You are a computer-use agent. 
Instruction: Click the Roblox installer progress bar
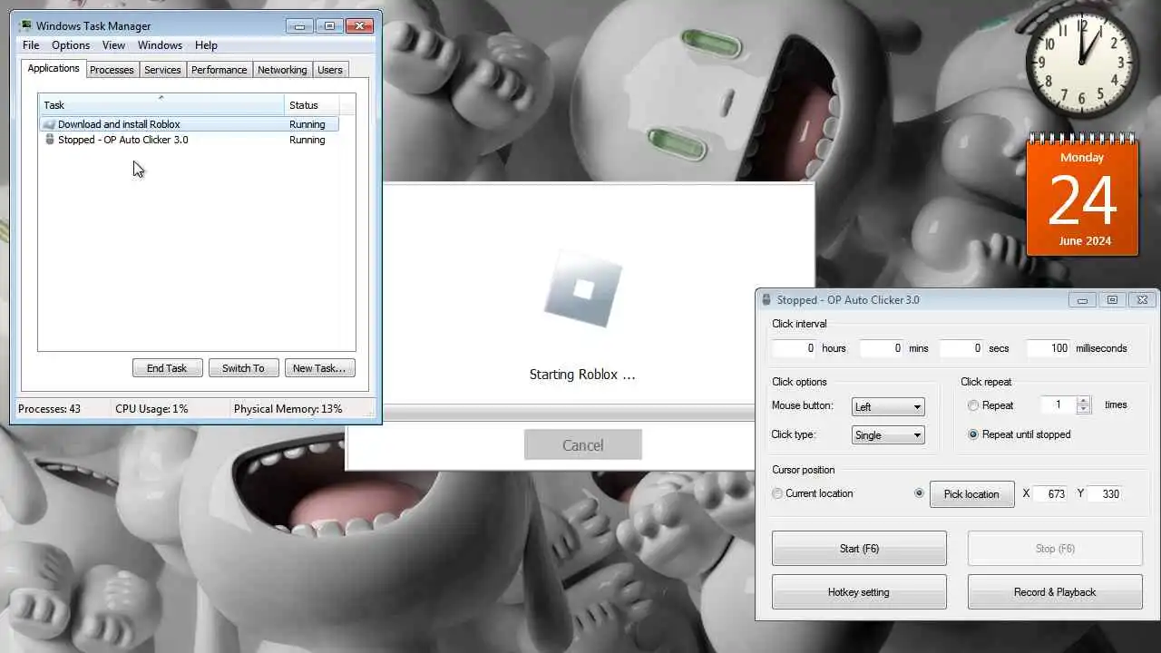pos(568,413)
